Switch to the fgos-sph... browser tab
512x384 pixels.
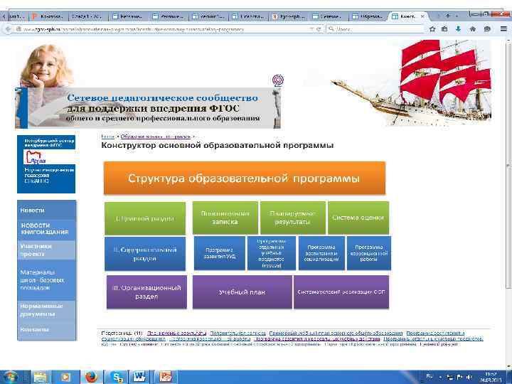(x=288, y=16)
